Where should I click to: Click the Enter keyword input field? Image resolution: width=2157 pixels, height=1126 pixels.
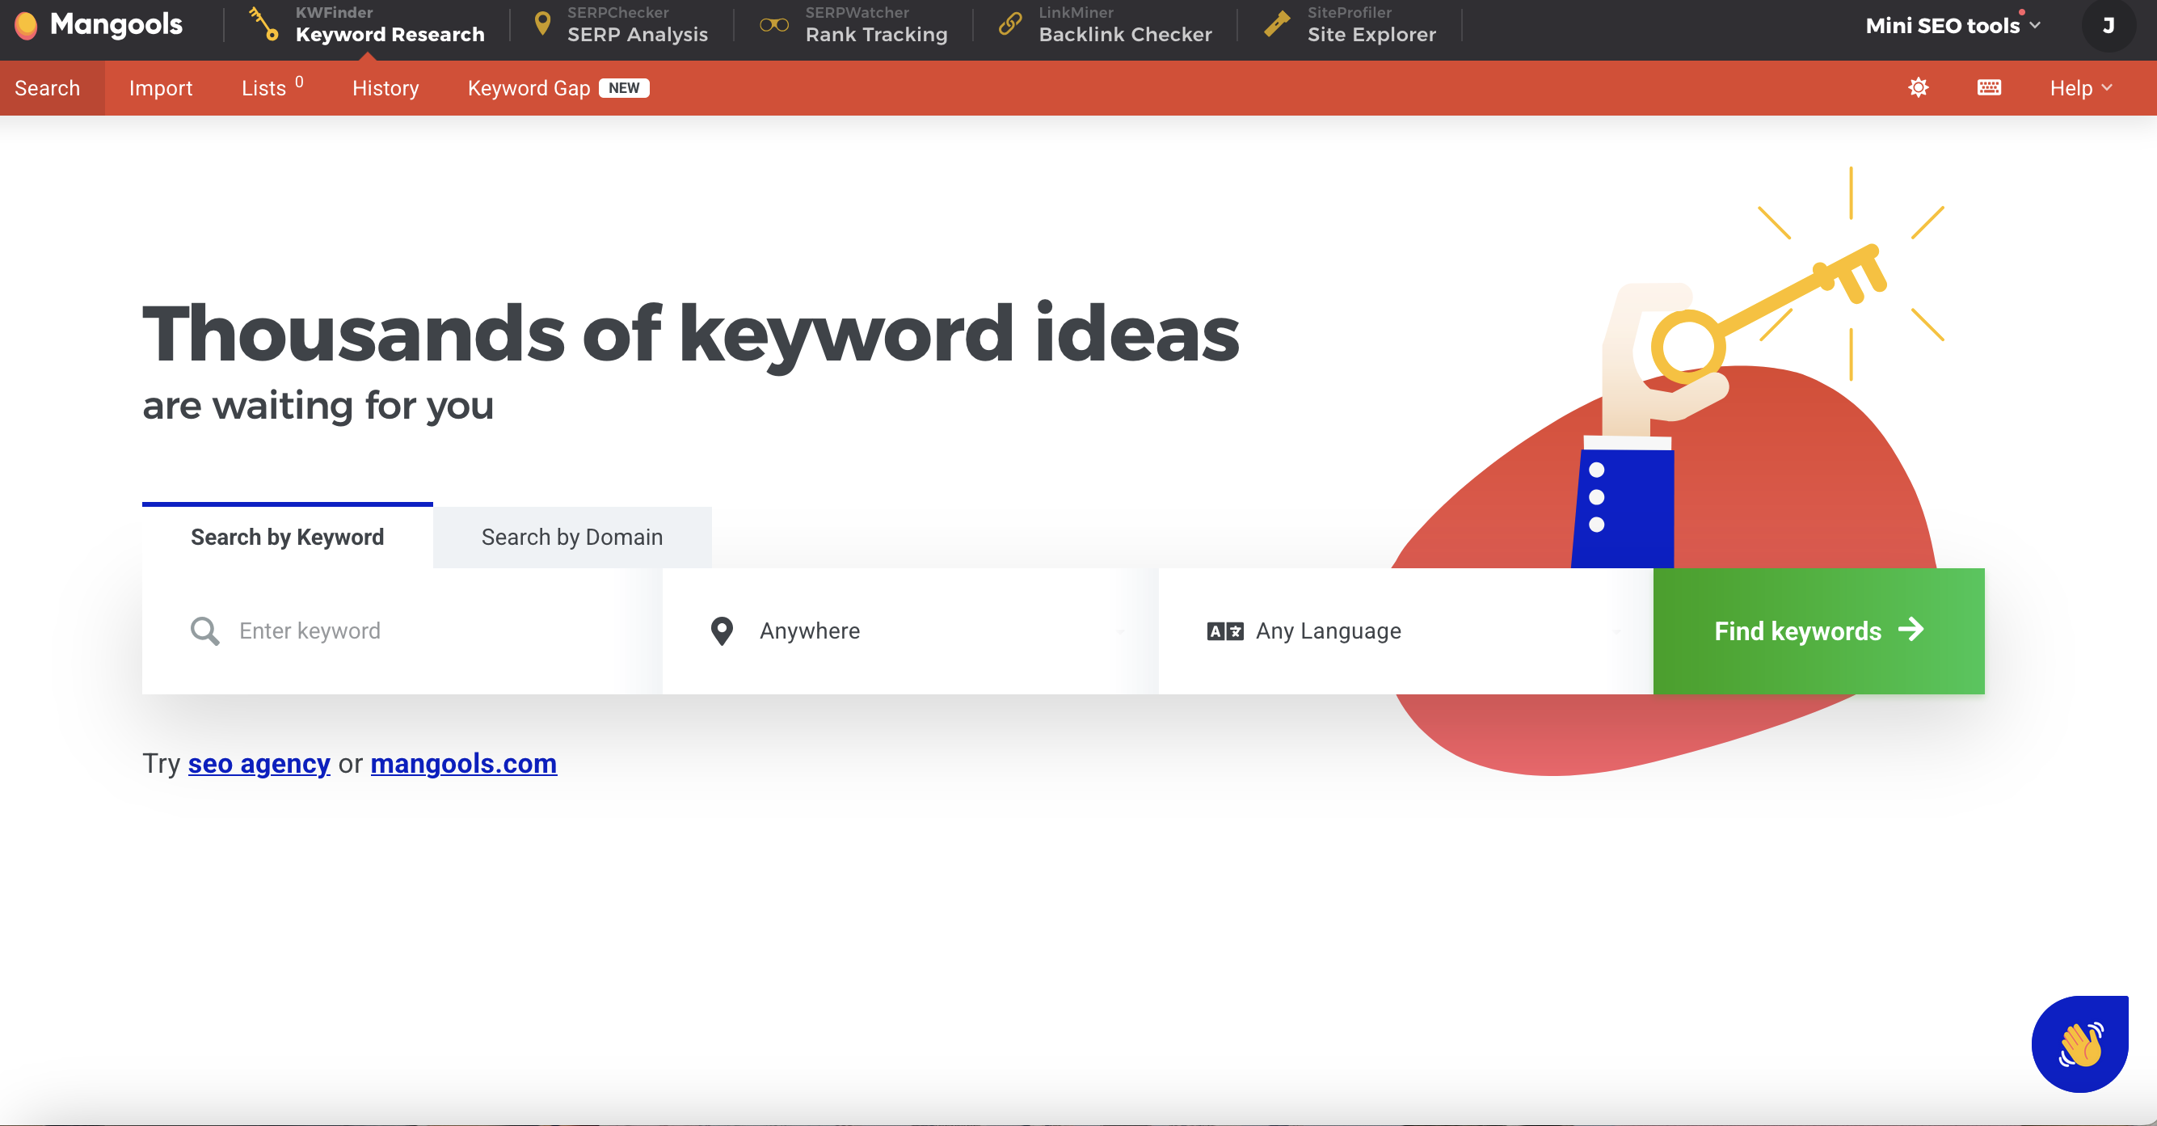[x=402, y=630]
